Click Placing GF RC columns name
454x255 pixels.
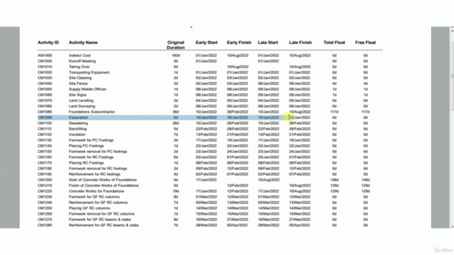point(89,208)
